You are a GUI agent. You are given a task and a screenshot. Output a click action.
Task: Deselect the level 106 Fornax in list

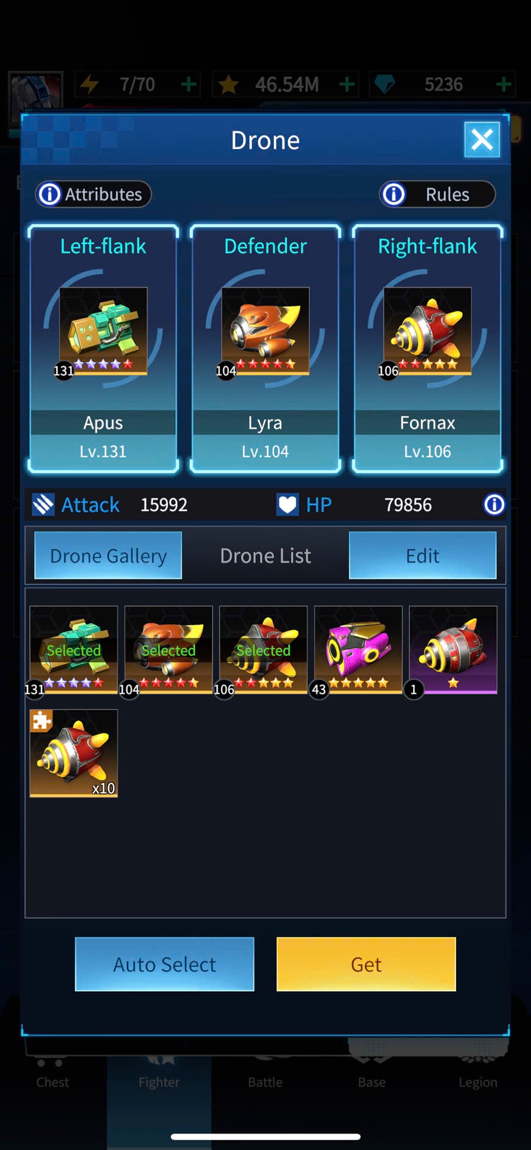click(263, 650)
